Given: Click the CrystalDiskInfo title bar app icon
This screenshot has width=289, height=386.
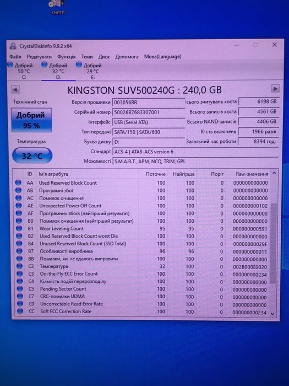Looking at the screenshot, I should [13, 46].
